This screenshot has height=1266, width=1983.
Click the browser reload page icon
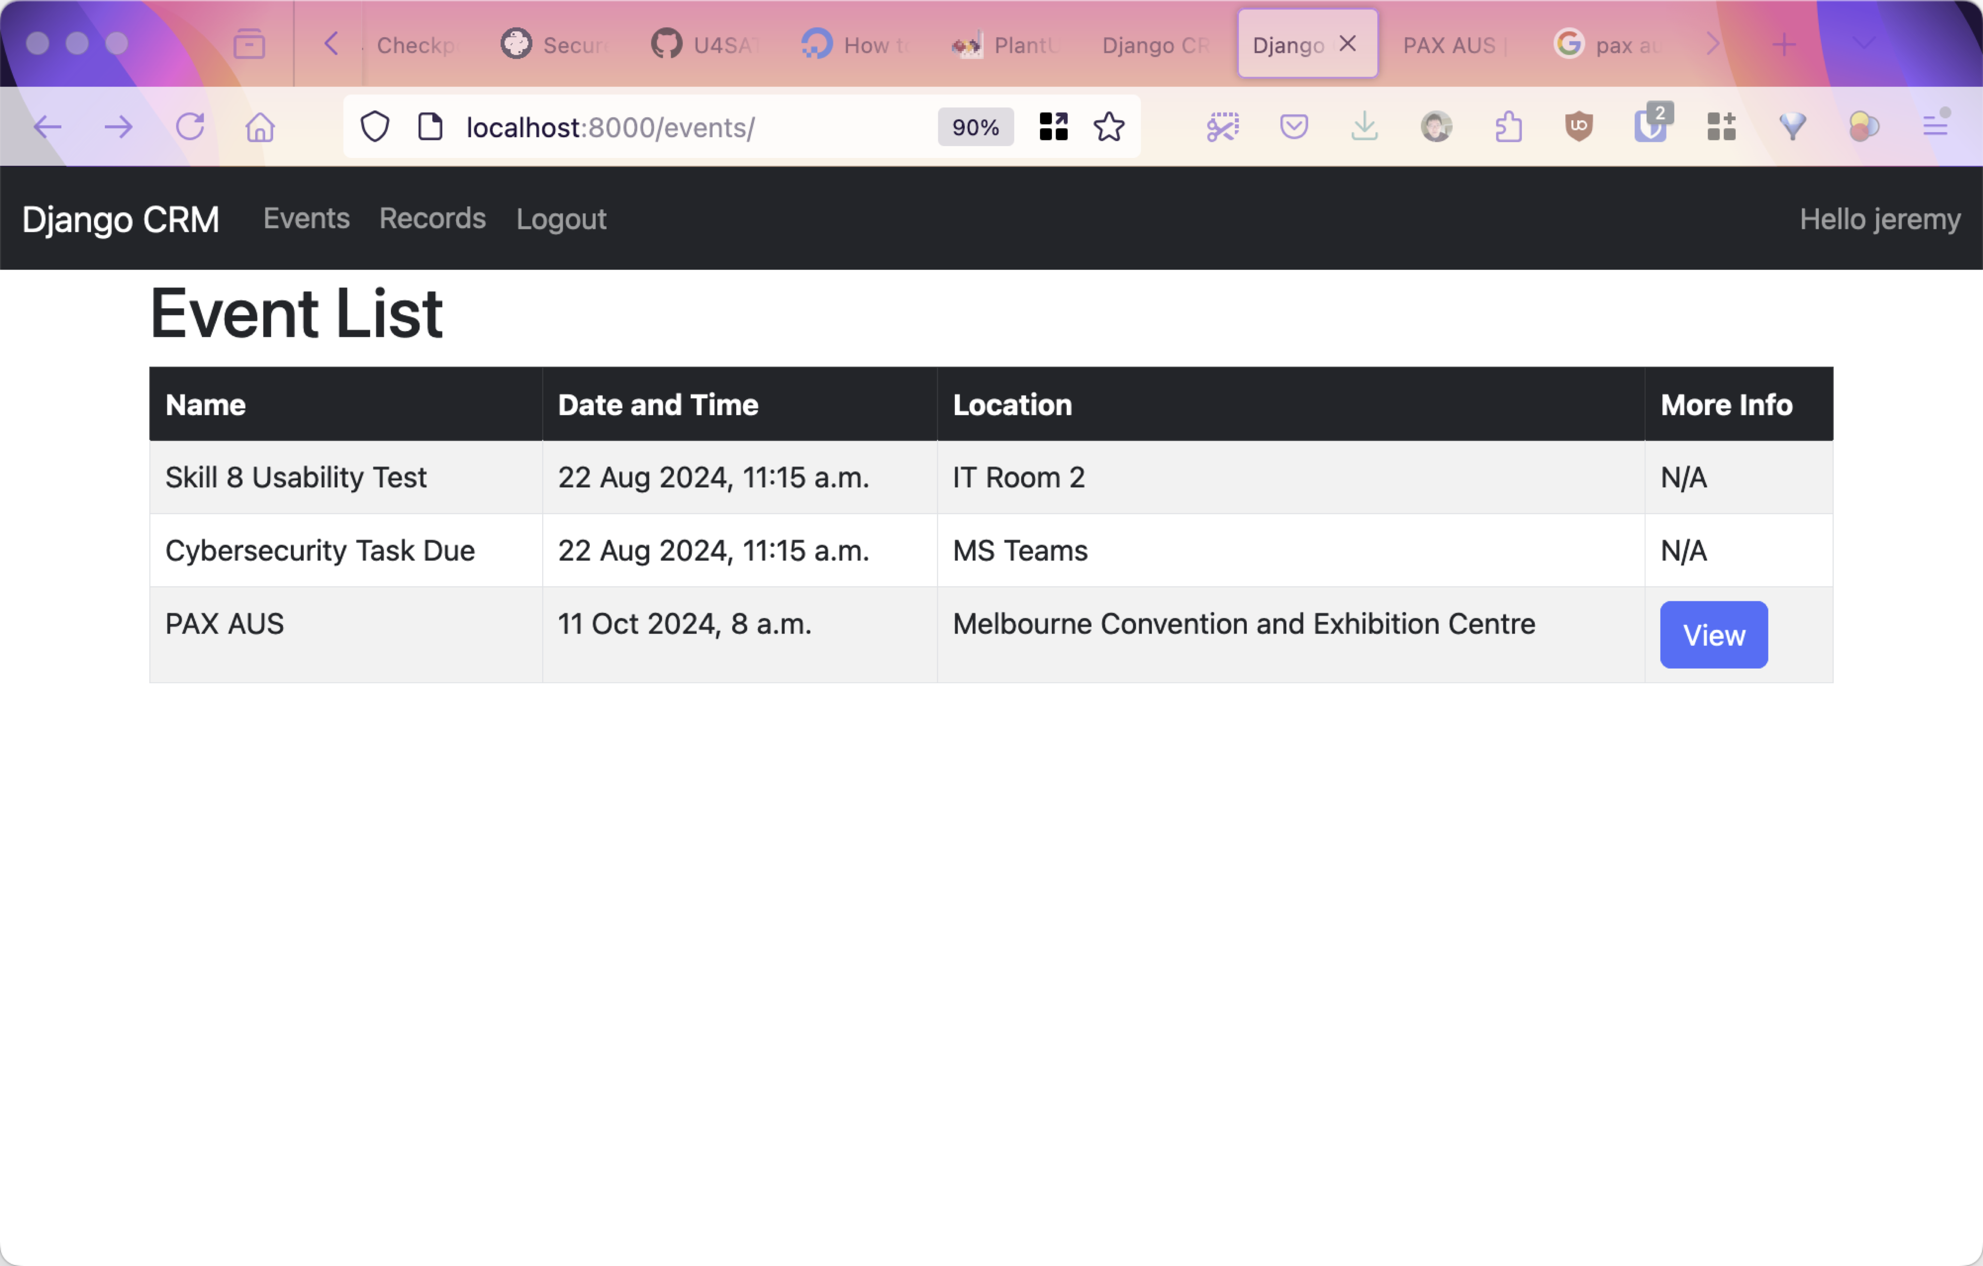point(190,127)
